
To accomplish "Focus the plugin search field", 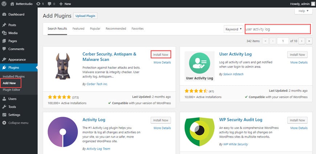I will click(x=278, y=29).
